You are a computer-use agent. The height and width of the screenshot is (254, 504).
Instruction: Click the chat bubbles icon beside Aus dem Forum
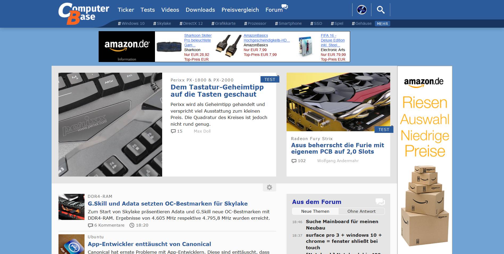click(380, 202)
